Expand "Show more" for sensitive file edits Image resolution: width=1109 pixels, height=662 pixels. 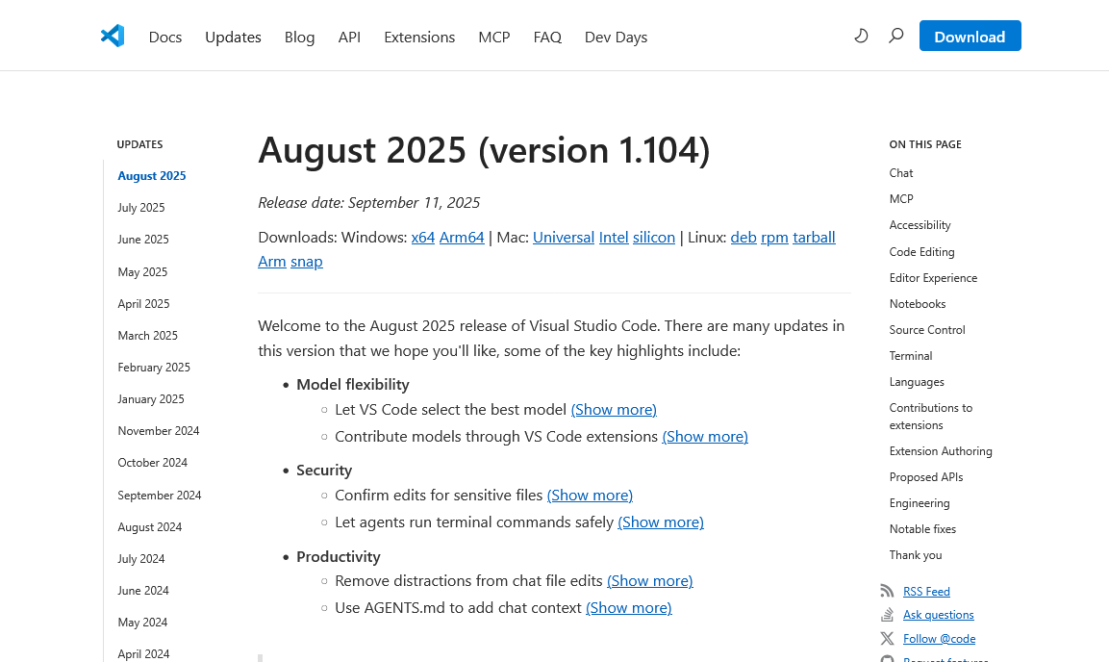click(590, 496)
